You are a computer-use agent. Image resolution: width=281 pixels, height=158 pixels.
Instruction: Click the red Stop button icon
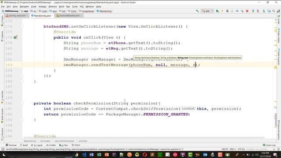click(247, 11)
